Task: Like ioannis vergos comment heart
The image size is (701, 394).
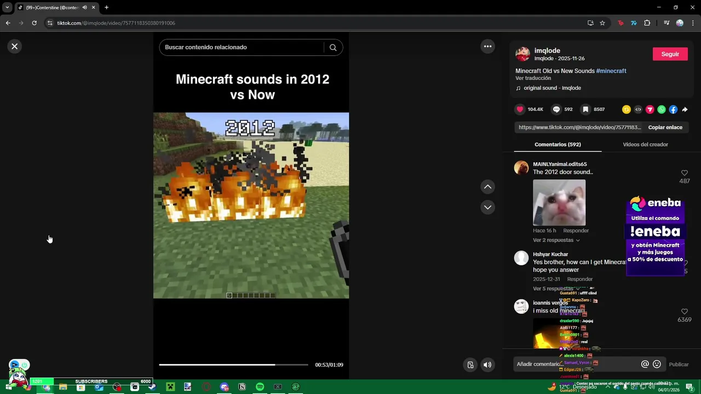Action: click(685, 312)
